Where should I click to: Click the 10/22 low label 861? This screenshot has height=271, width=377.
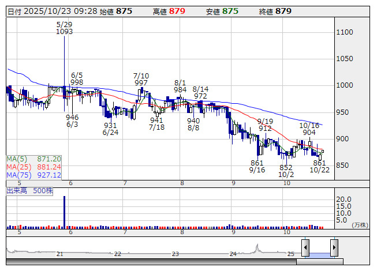319,163
